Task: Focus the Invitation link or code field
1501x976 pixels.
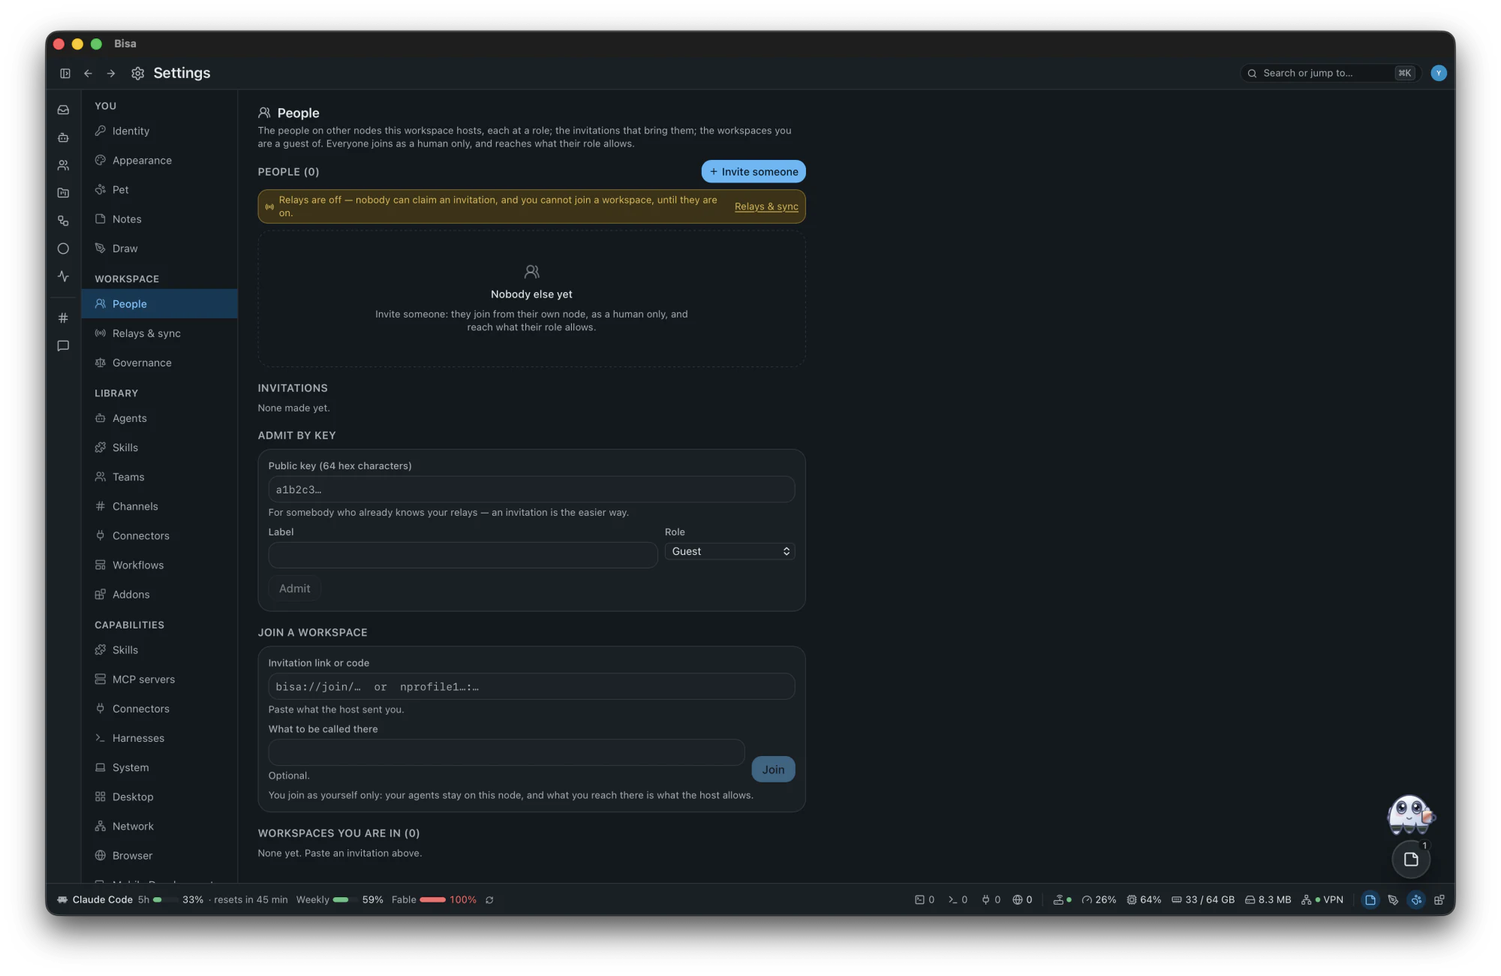Action: [531, 686]
